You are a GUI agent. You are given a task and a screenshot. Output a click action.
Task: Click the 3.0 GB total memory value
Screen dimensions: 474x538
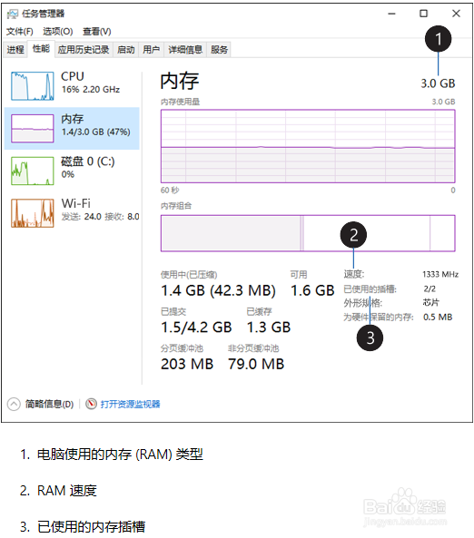point(438,83)
